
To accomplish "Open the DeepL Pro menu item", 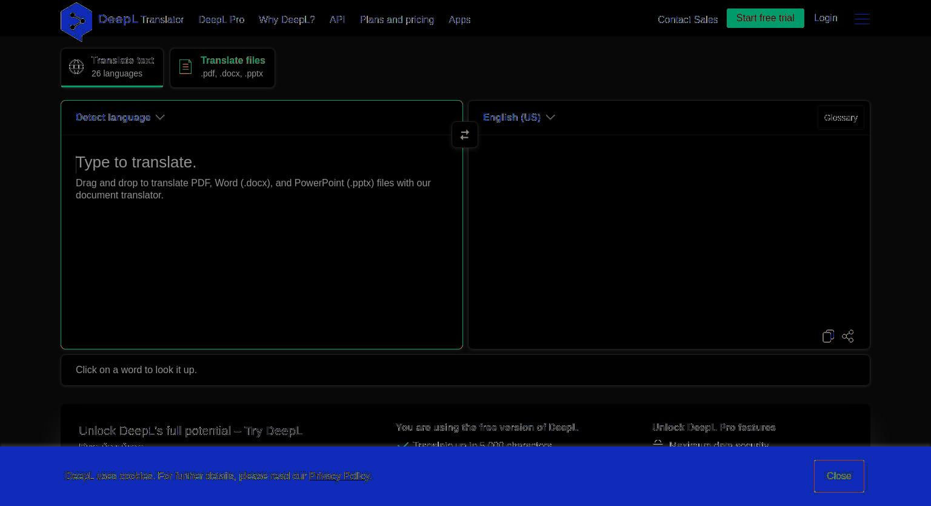I will click(x=221, y=19).
